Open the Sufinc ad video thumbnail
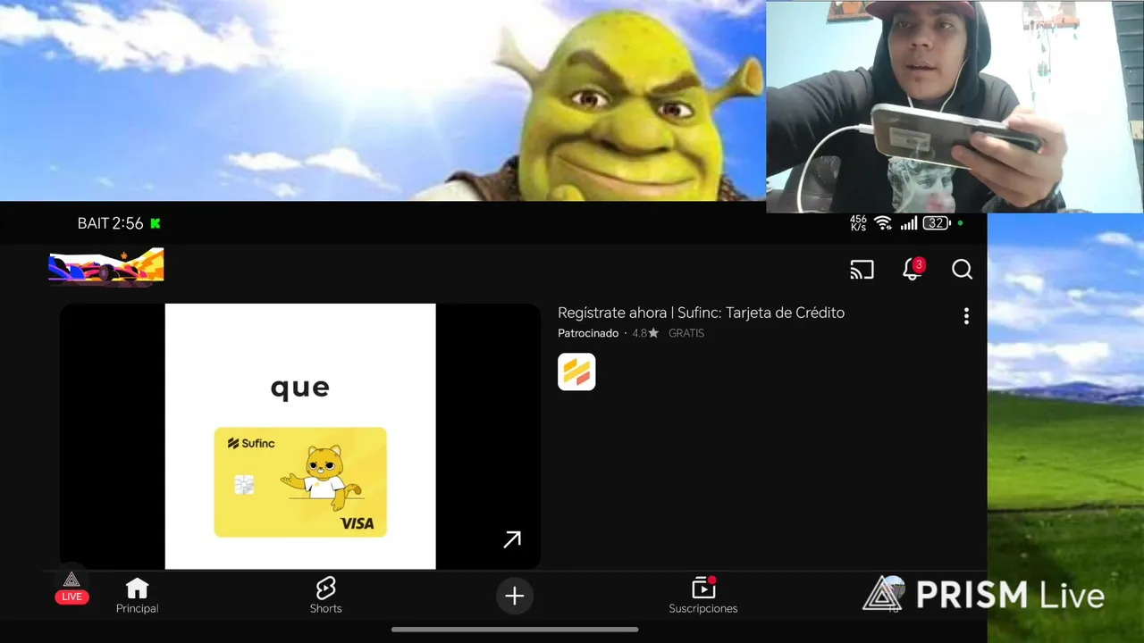This screenshot has height=643, width=1144. coord(300,436)
